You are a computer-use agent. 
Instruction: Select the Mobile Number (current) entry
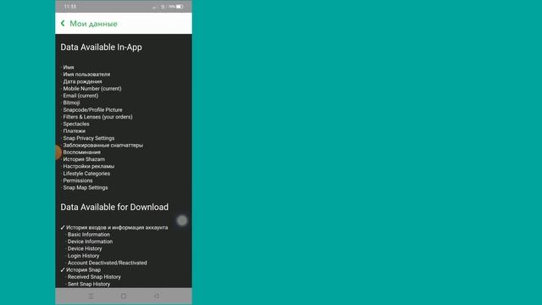tap(92, 88)
